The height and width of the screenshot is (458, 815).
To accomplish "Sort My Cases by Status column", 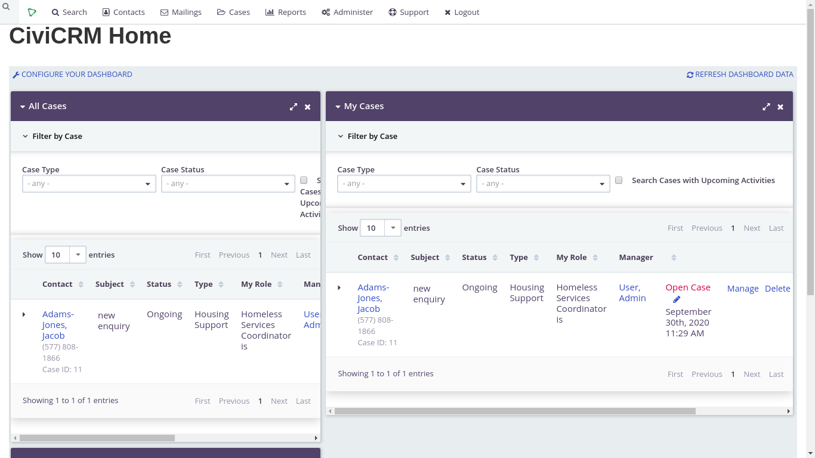I will pos(480,258).
